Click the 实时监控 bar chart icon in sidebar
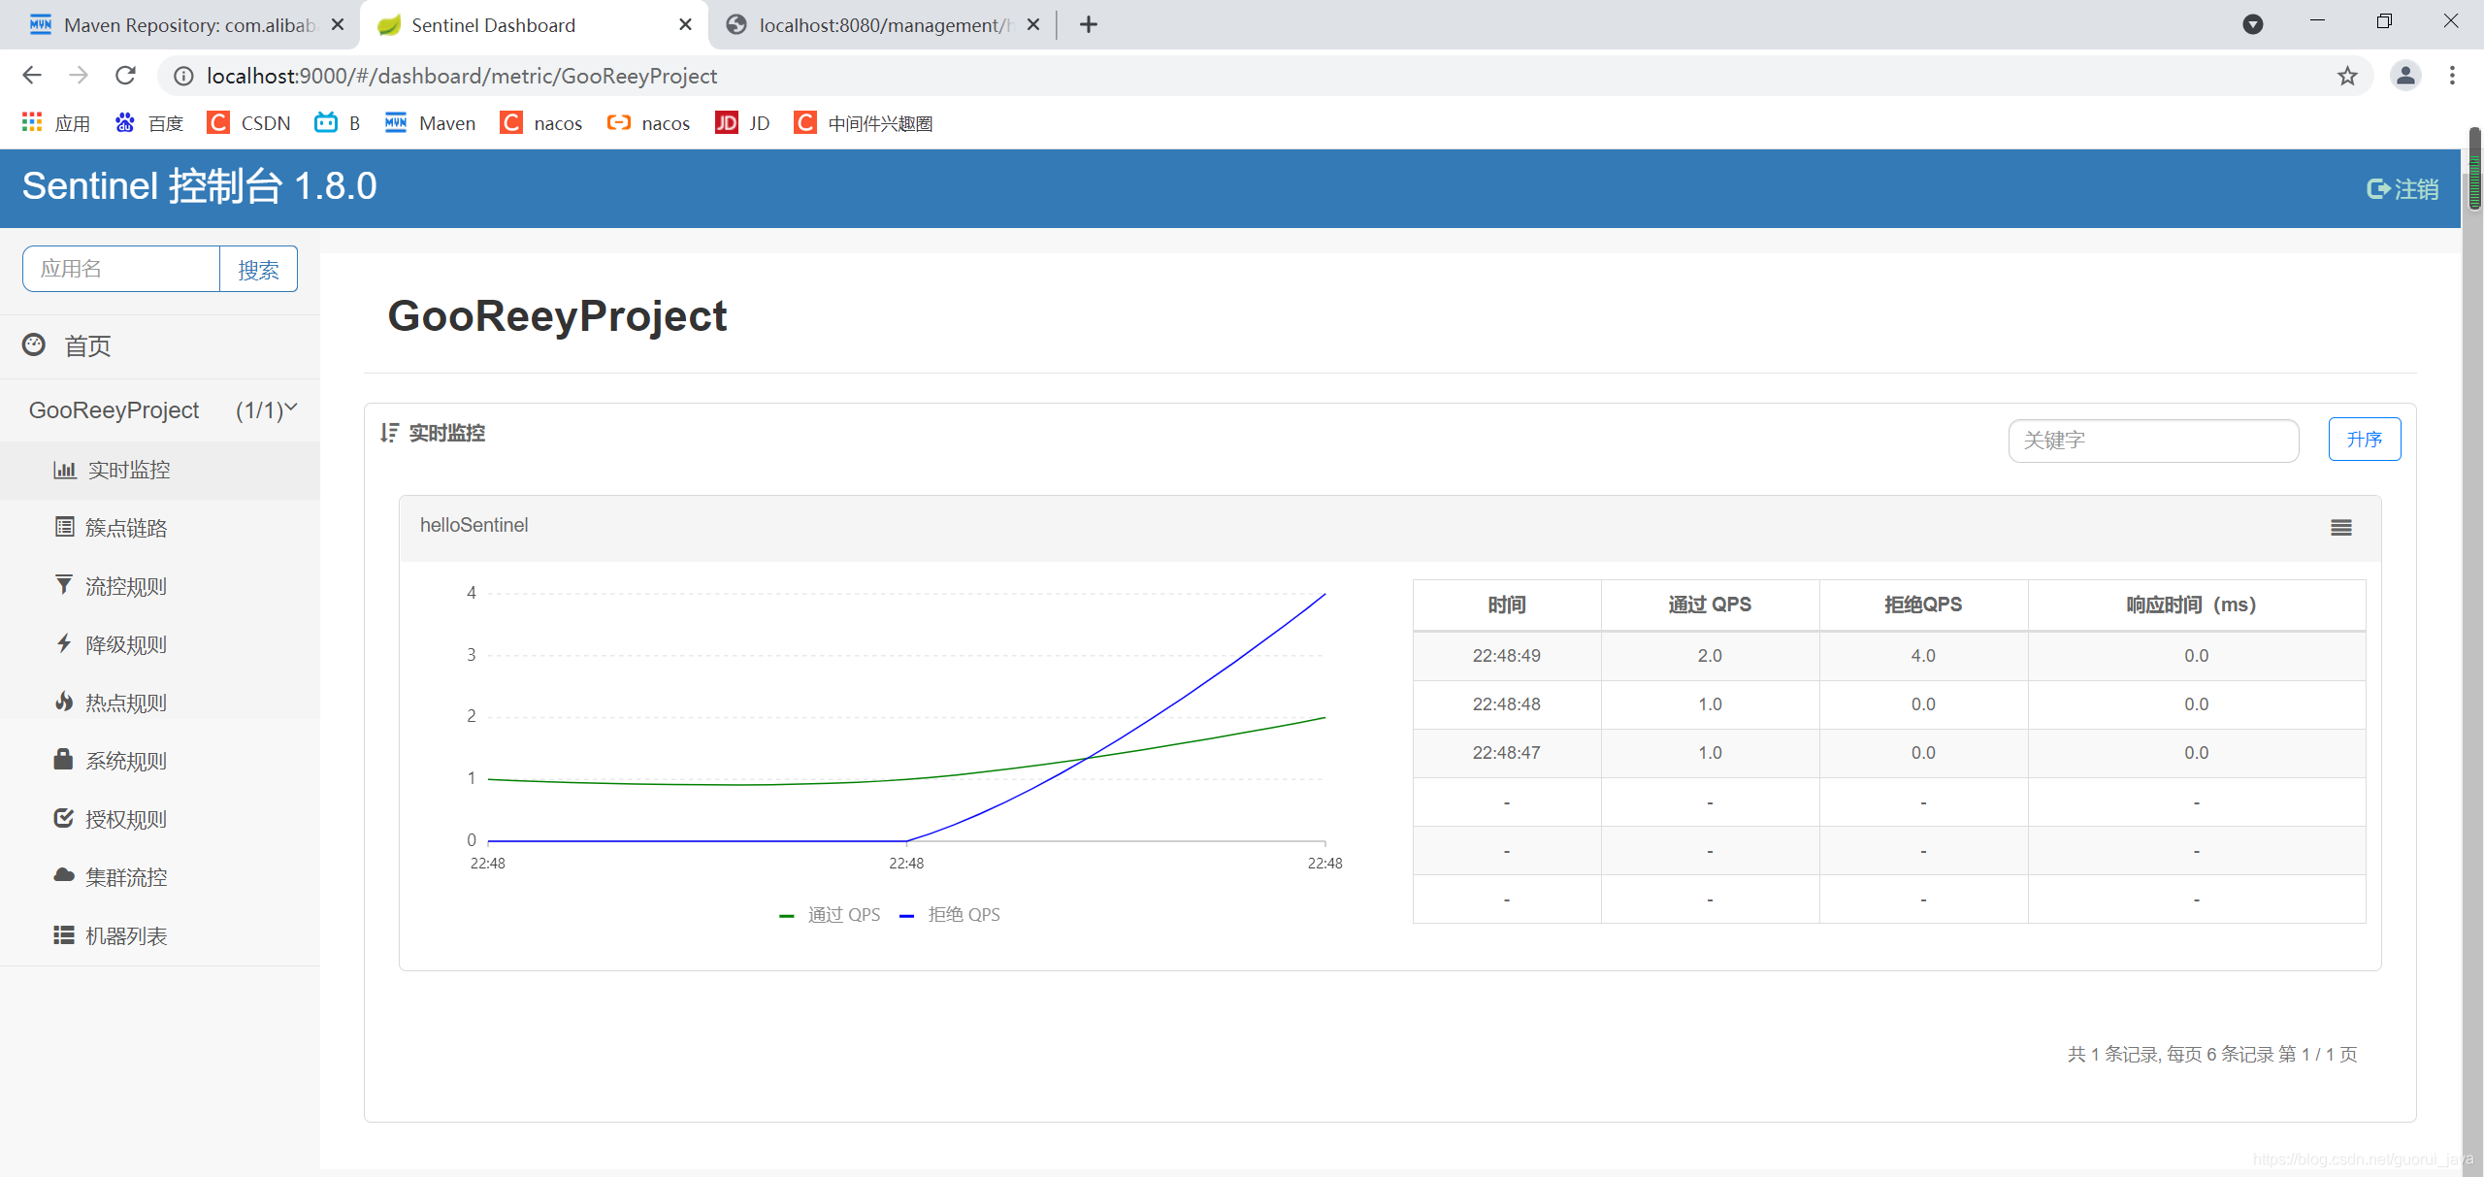The height and width of the screenshot is (1177, 2484). pyautogui.click(x=64, y=470)
